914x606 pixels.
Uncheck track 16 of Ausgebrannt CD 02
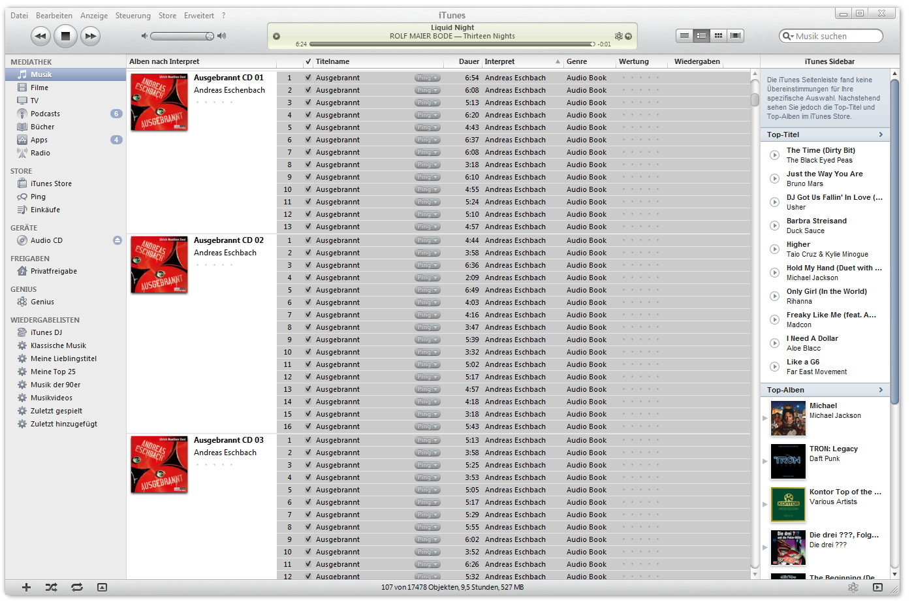tap(308, 426)
